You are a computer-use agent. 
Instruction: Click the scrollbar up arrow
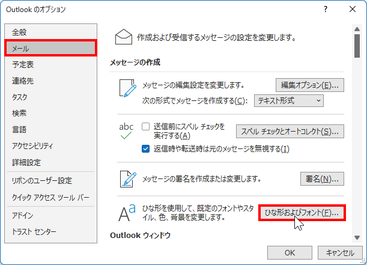(x=357, y=29)
